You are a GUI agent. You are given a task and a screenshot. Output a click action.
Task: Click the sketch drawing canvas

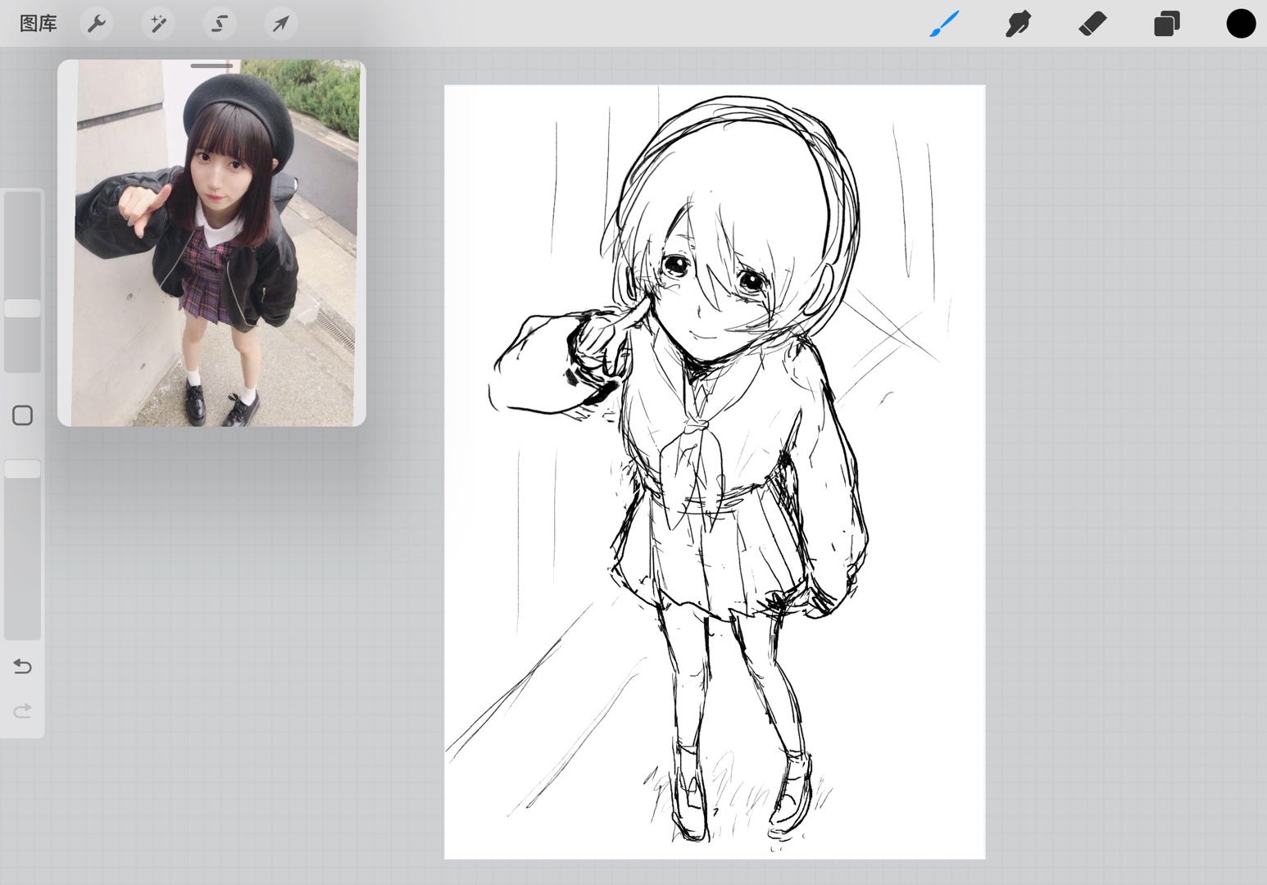715,472
